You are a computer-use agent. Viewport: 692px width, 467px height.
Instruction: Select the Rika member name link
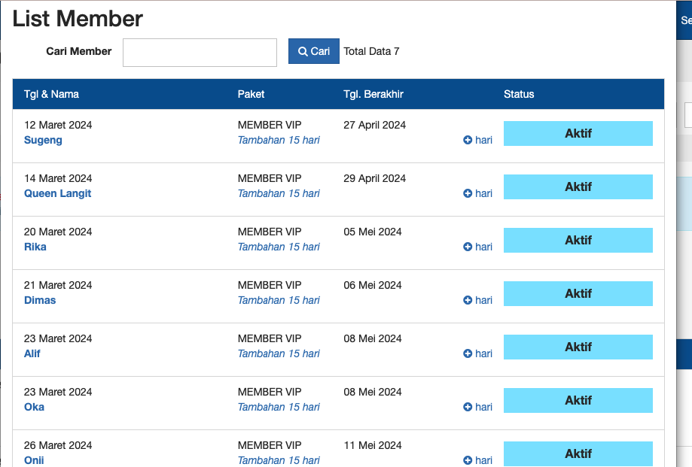point(35,247)
